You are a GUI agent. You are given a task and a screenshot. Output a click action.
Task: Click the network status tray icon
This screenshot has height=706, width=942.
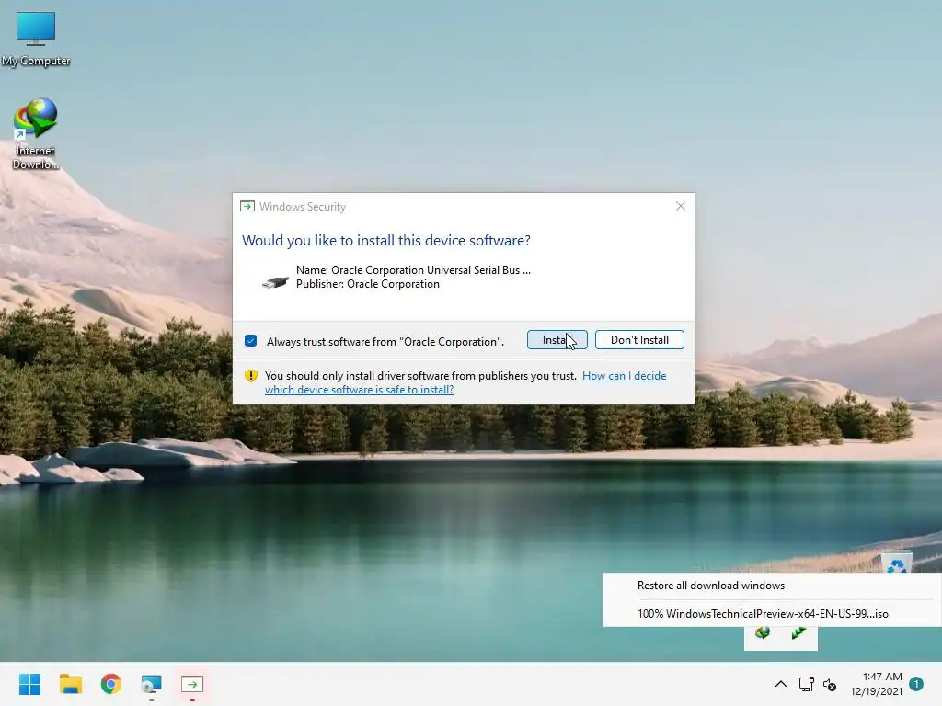(806, 684)
